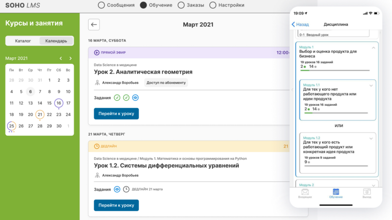Select March 16 in the calendar

click(59, 103)
